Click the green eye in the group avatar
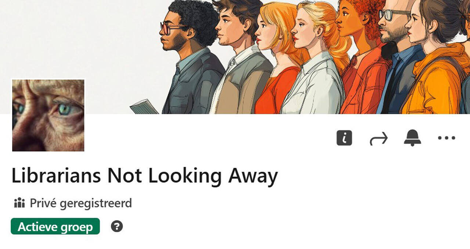 click(65, 109)
